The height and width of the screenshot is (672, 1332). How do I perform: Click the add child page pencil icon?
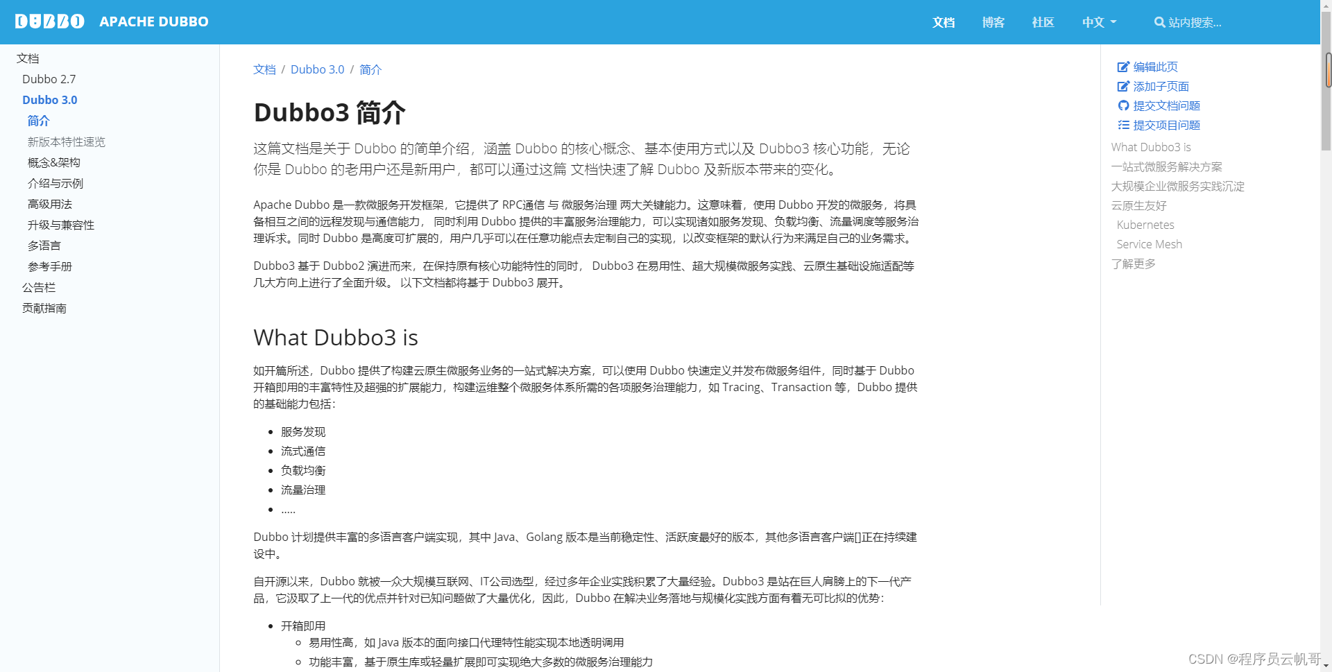point(1123,87)
